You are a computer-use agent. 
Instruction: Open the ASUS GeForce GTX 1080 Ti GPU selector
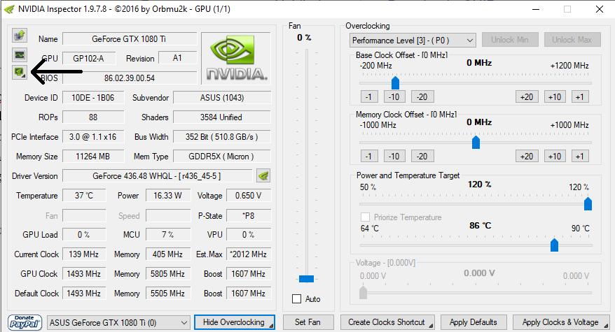click(x=118, y=323)
